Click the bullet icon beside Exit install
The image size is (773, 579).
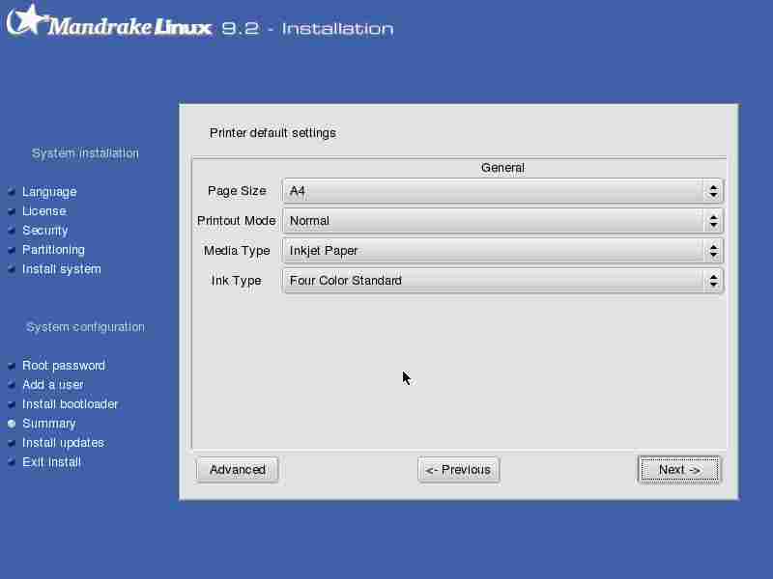click(12, 462)
